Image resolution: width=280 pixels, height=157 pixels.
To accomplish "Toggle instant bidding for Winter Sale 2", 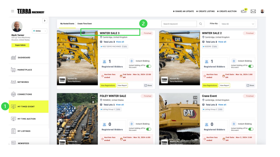I will point(251,66).
